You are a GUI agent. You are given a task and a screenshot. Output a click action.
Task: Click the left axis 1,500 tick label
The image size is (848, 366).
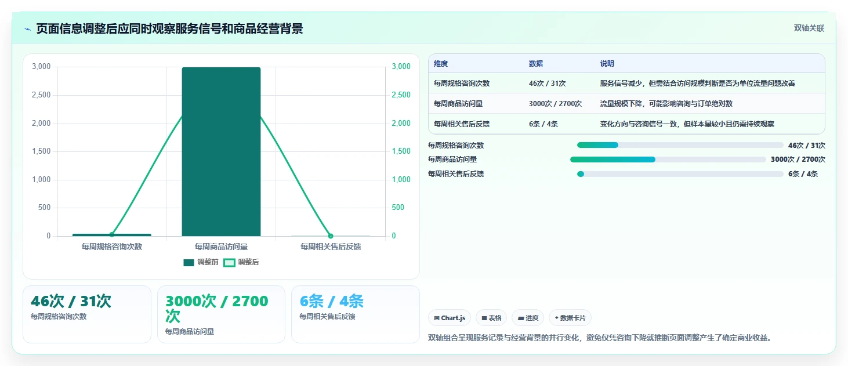click(41, 151)
